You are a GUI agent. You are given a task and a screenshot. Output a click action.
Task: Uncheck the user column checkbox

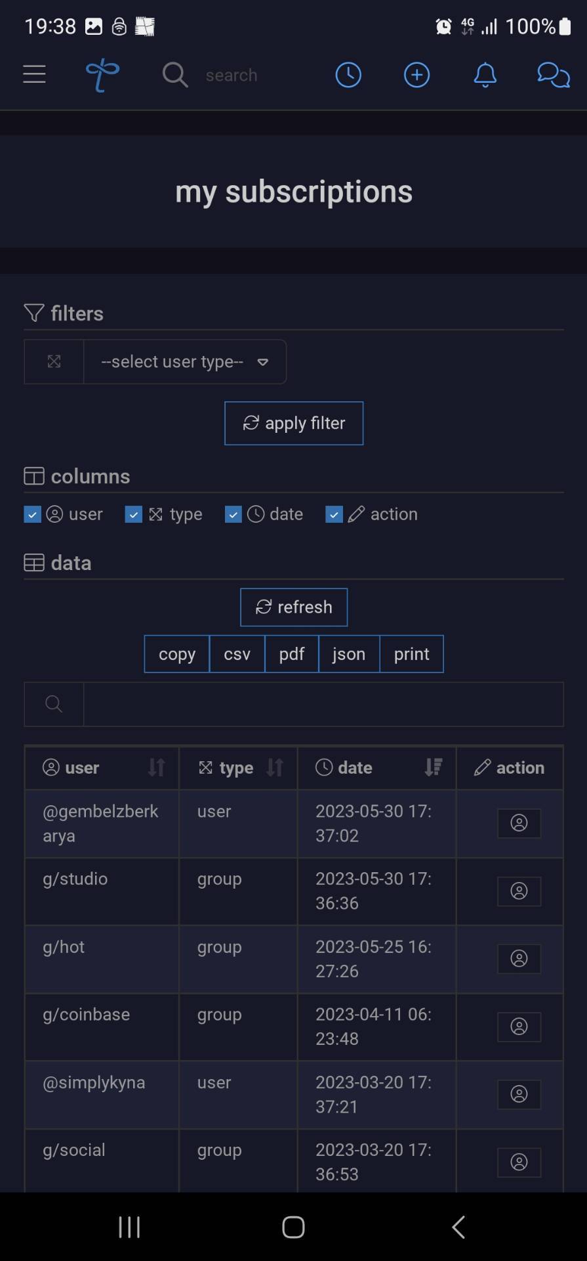(x=32, y=514)
